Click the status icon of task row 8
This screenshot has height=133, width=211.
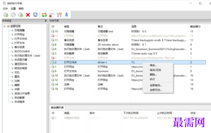(53, 44)
